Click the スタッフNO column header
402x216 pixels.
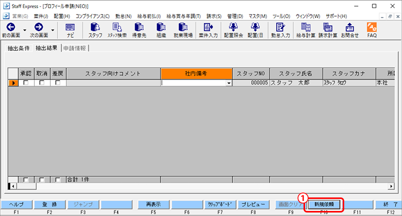point(251,74)
